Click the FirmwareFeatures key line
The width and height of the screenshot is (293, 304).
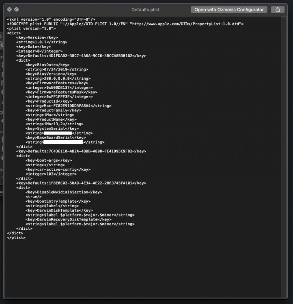tap(57, 83)
